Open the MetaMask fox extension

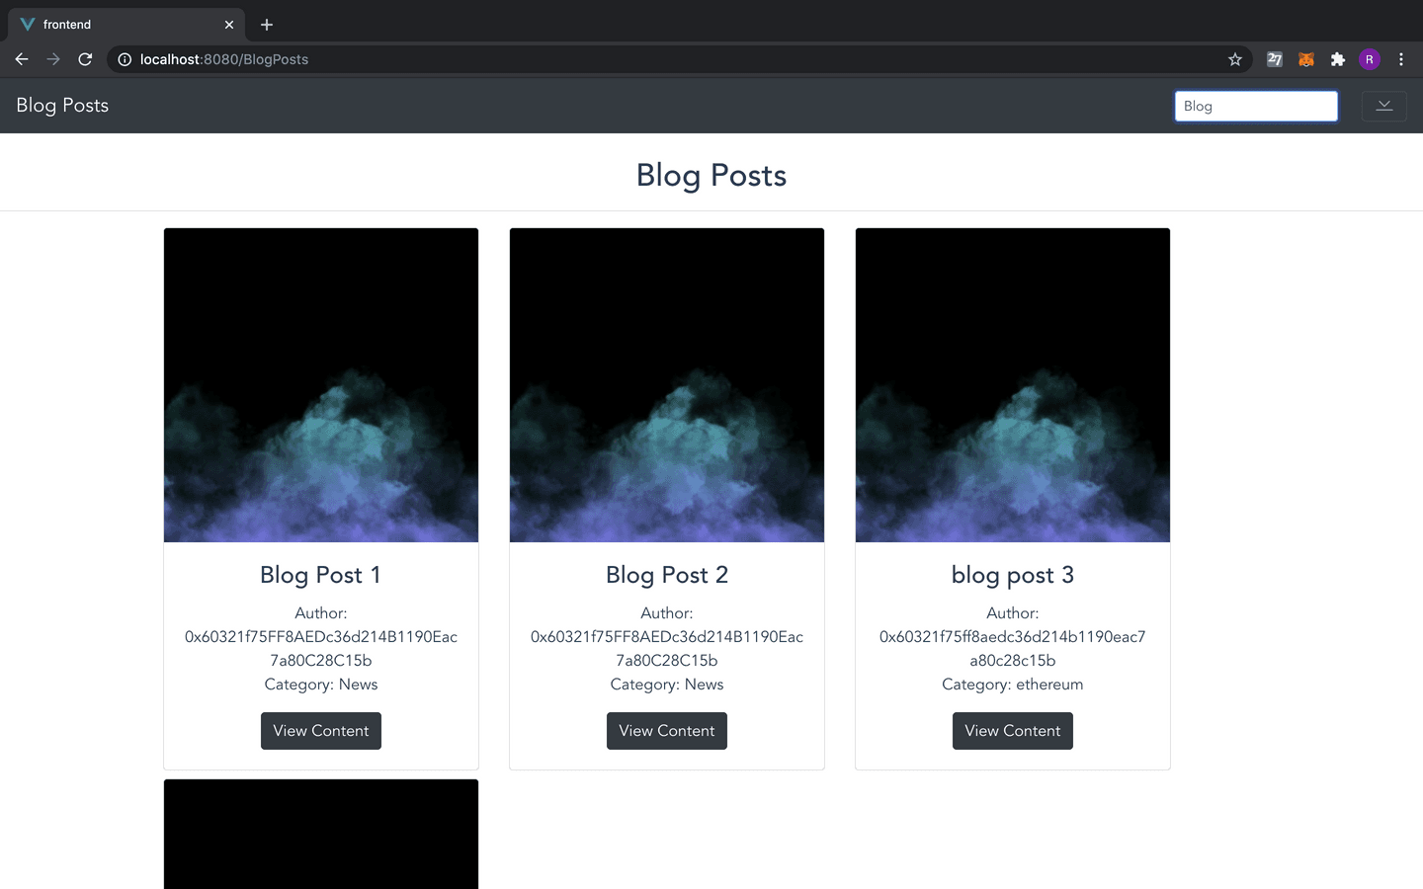pos(1306,59)
